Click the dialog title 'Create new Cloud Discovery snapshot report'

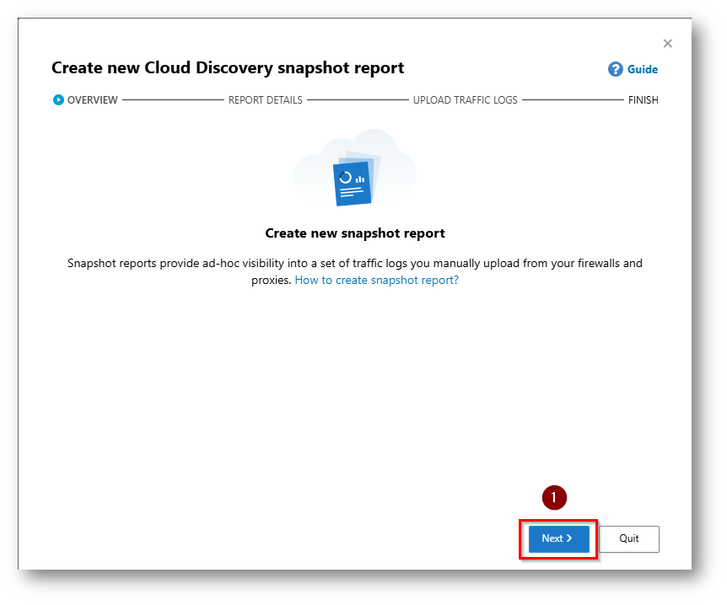click(x=228, y=67)
